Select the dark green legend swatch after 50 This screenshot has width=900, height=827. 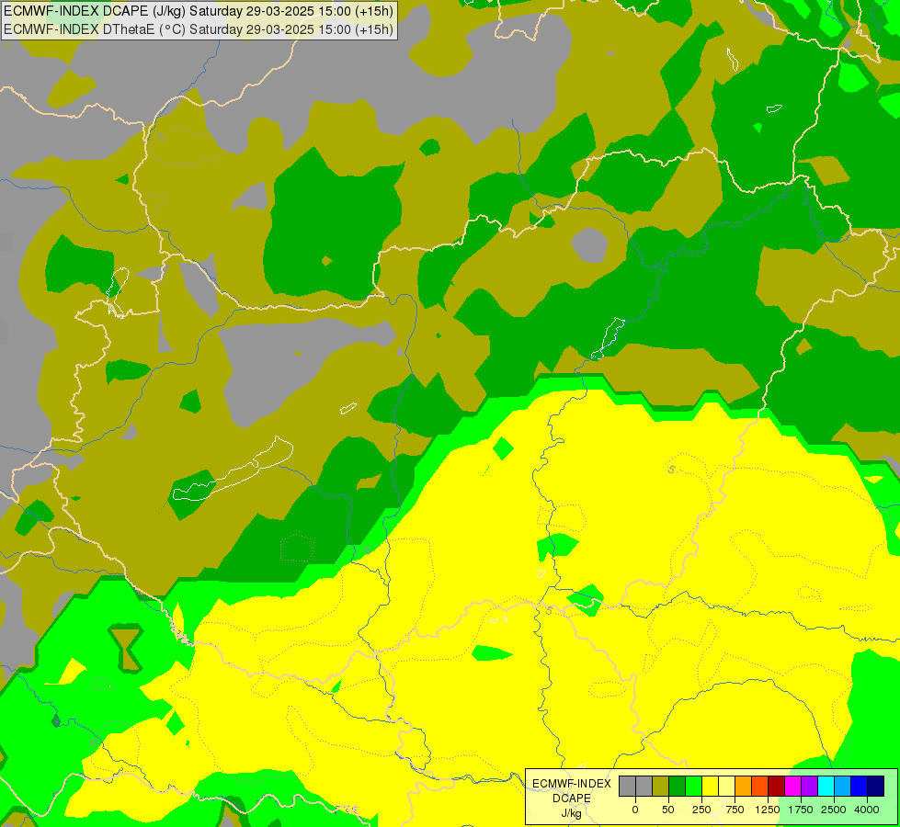click(x=678, y=786)
